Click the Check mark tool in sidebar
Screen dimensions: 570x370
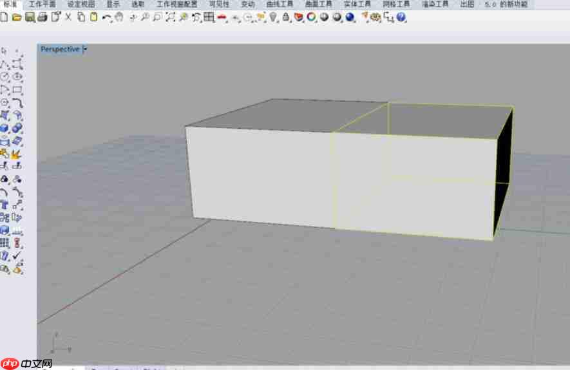(x=17, y=255)
